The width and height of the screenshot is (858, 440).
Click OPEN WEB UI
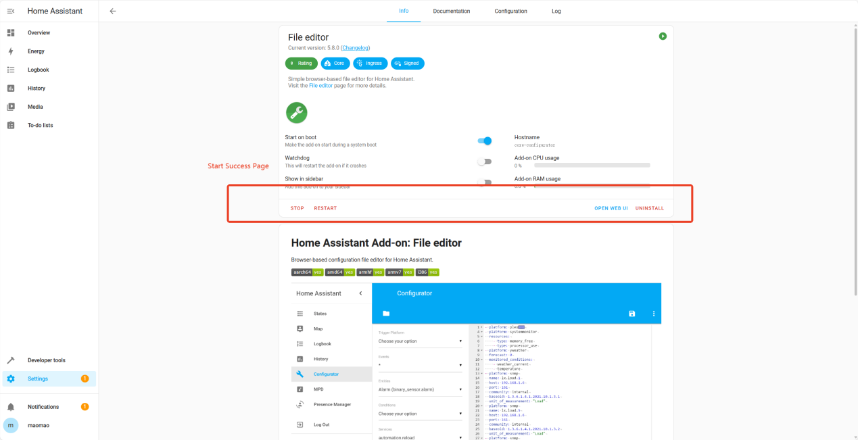pos(611,208)
